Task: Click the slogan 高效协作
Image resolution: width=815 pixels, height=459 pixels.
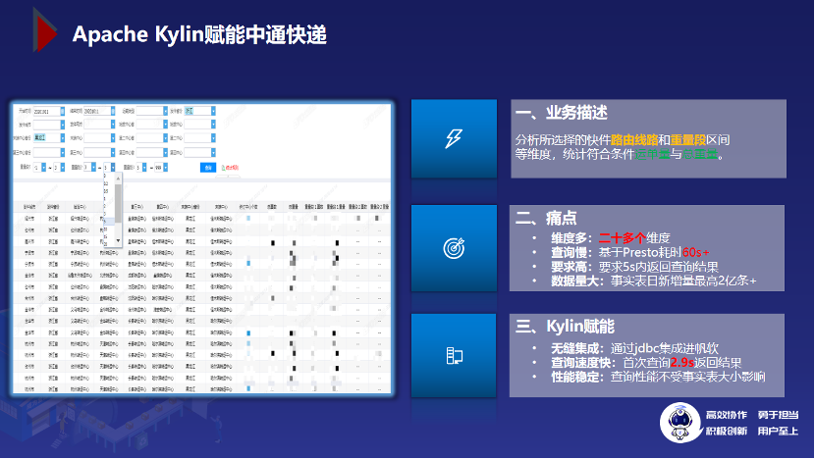Action: pyautogui.click(x=727, y=415)
